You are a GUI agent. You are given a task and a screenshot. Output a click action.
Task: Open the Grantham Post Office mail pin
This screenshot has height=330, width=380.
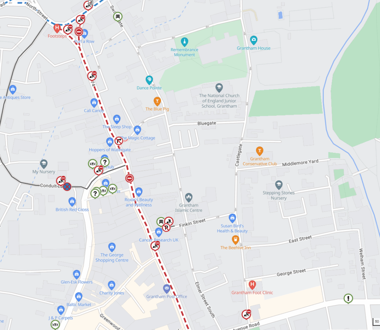click(x=167, y=289)
